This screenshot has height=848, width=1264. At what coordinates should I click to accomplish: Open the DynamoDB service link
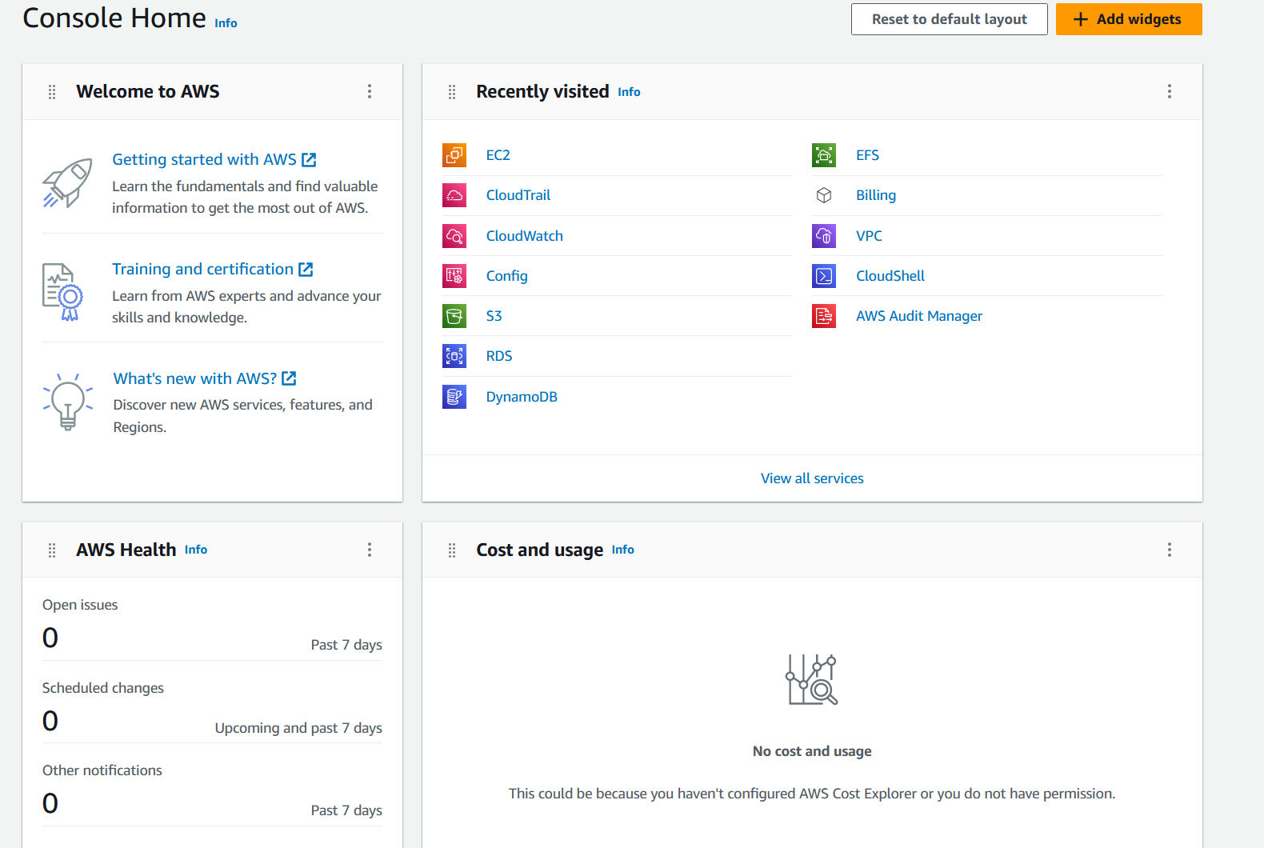point(522,397)
